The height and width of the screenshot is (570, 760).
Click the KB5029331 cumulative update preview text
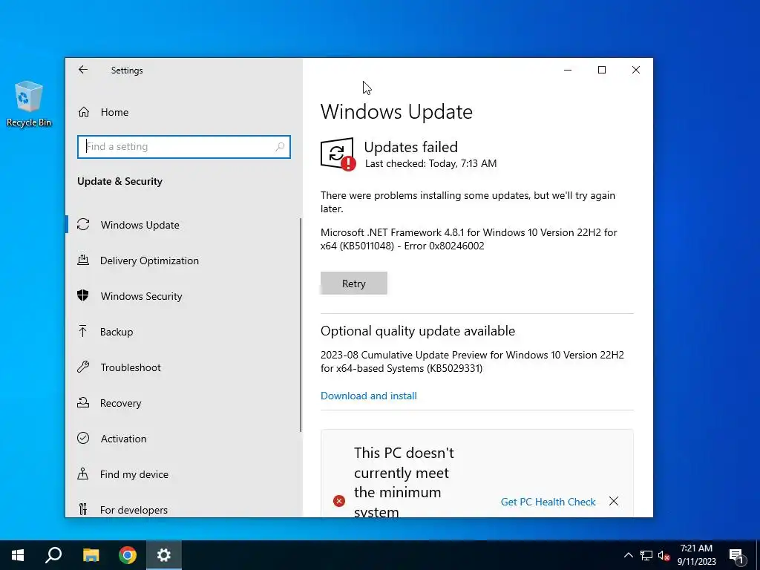tap(472, 361)
